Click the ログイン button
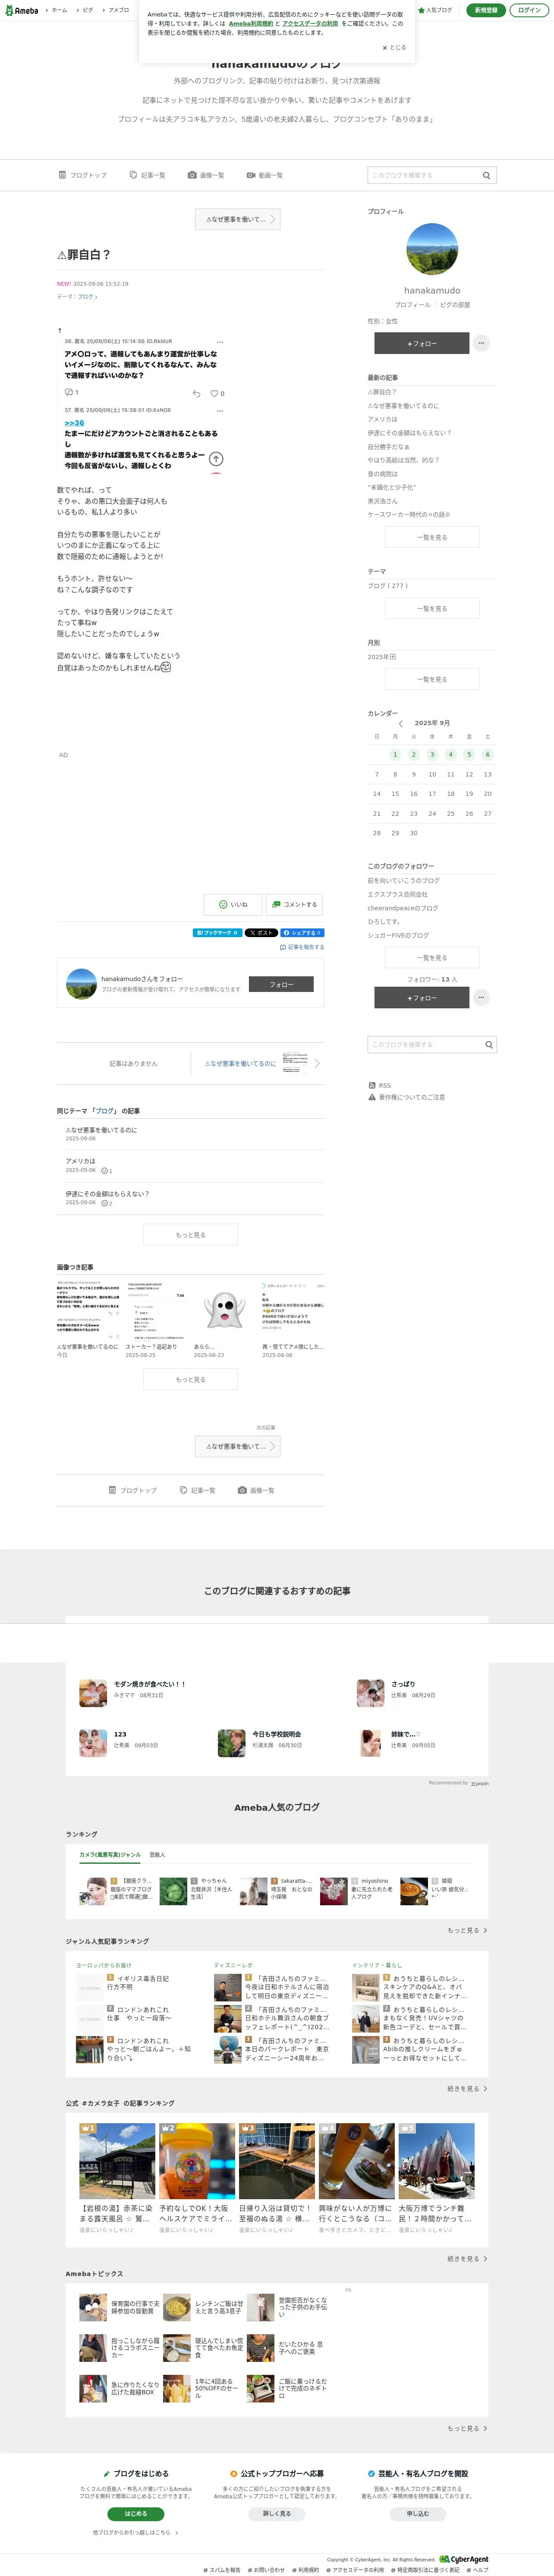Viewport: 554px width, 2576px height. [529, 10]
